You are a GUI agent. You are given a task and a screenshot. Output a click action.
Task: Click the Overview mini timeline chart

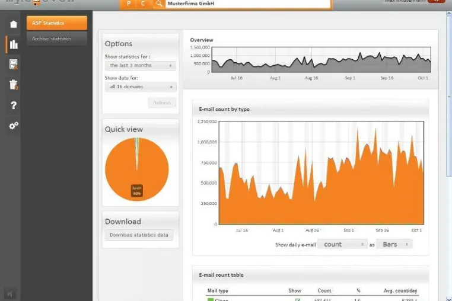point(322,60)
